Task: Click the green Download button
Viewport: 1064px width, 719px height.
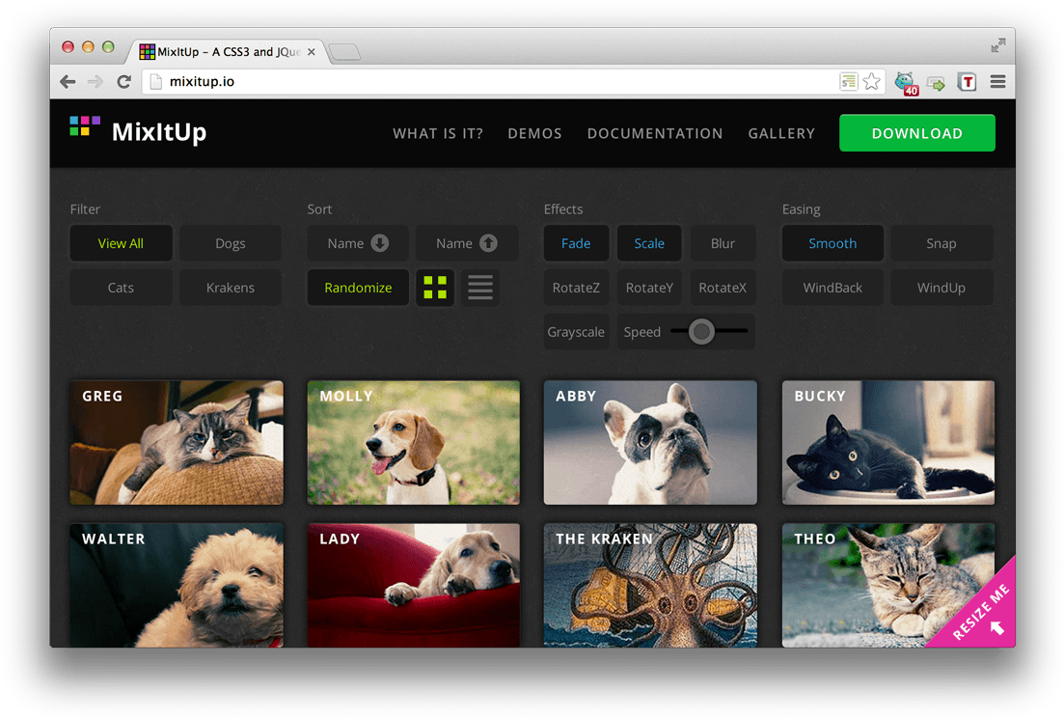Action: (x=916, y=133)
